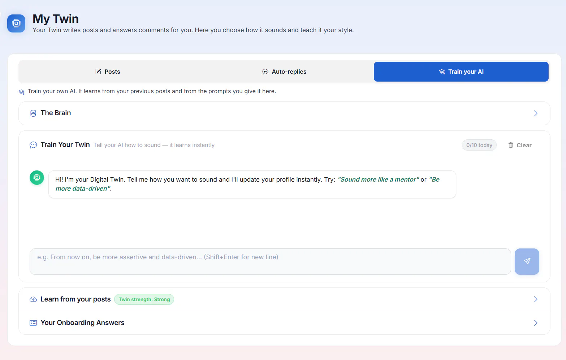Viewport: 566px width, 360px height.
Task: Click the Your Onboarding Answers label
Action: tap(82, 323)
